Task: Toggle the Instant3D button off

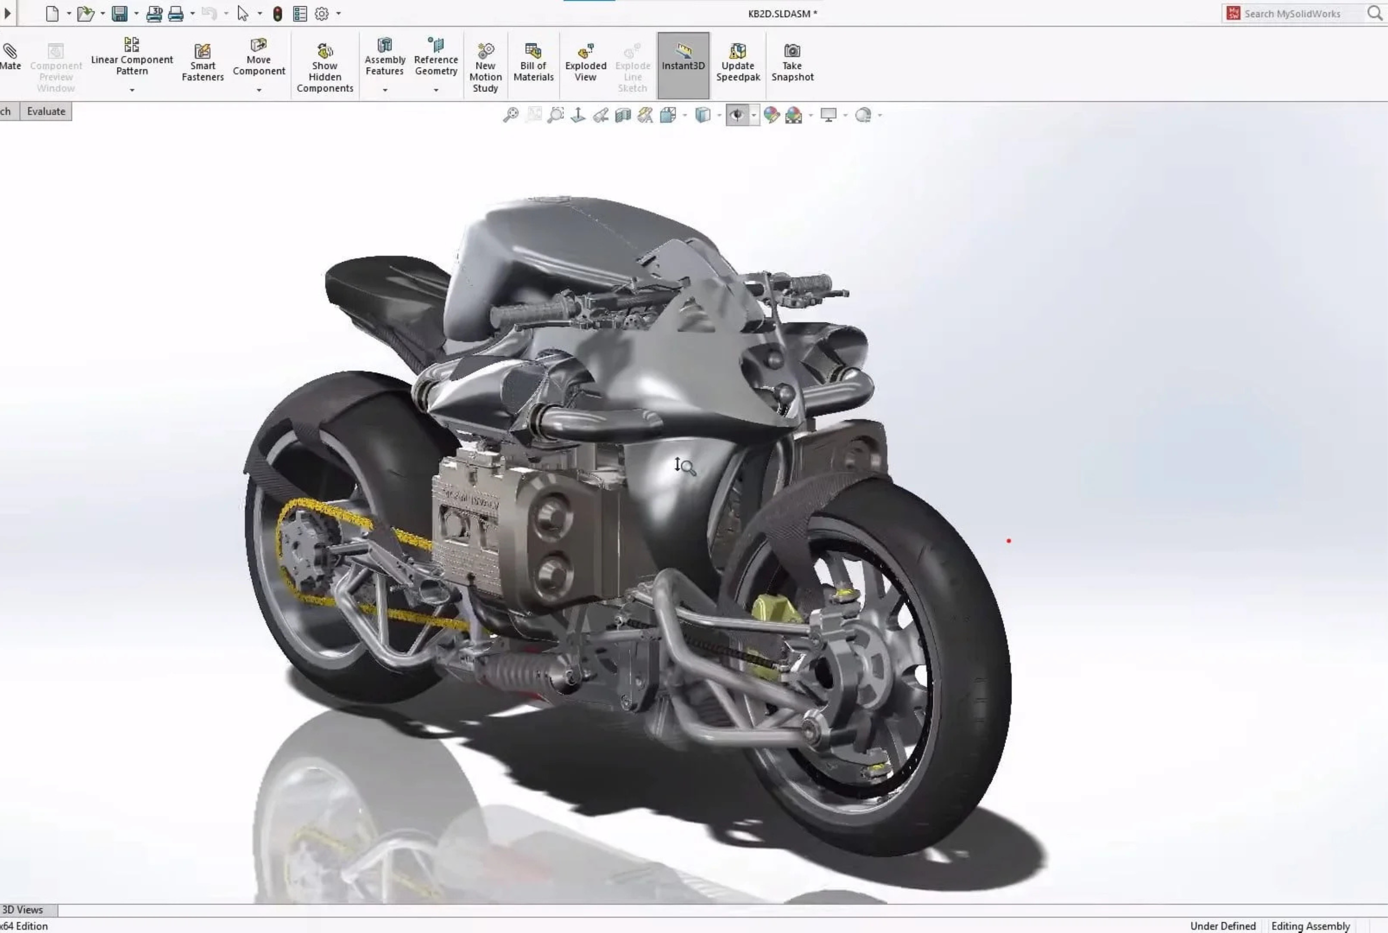Action: tap(683, 65)
